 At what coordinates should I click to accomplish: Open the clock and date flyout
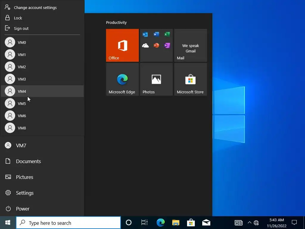(x=277, y=223)
